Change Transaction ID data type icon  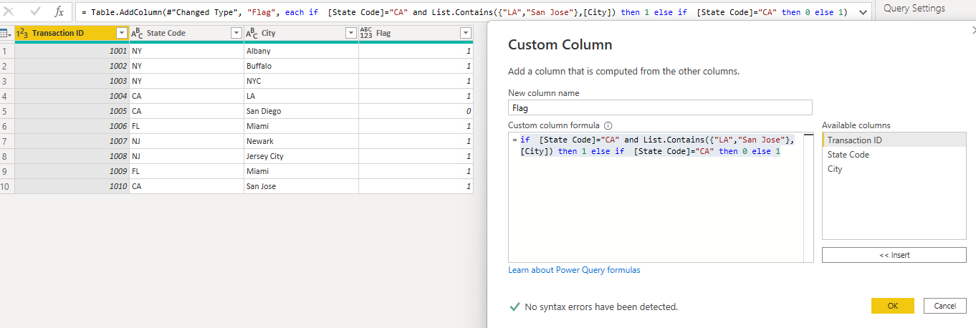pos(23,33)
